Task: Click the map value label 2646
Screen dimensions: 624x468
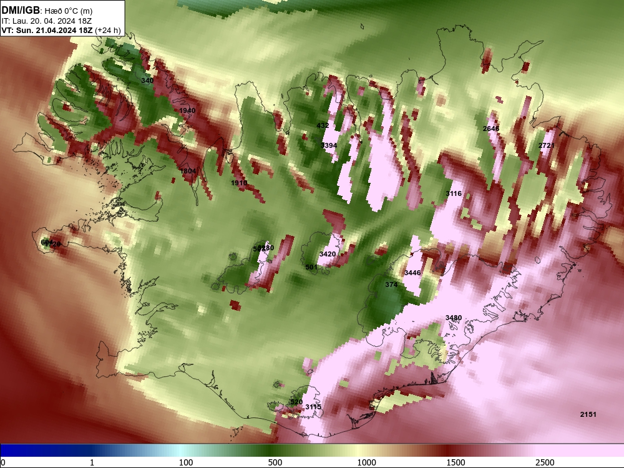Action: click(491, 129)
